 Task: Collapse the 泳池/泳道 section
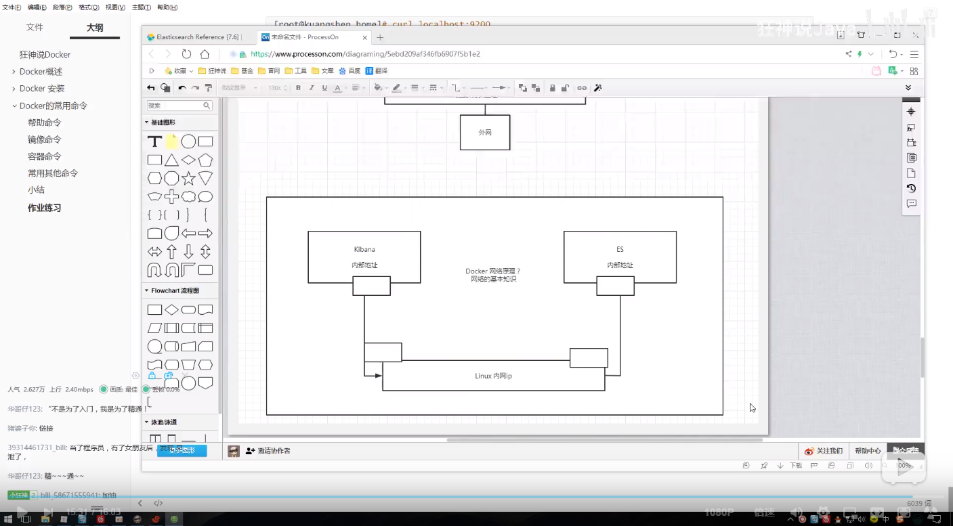[x=161, y=422]
